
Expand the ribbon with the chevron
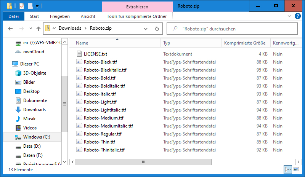click(x=289, y=16)
